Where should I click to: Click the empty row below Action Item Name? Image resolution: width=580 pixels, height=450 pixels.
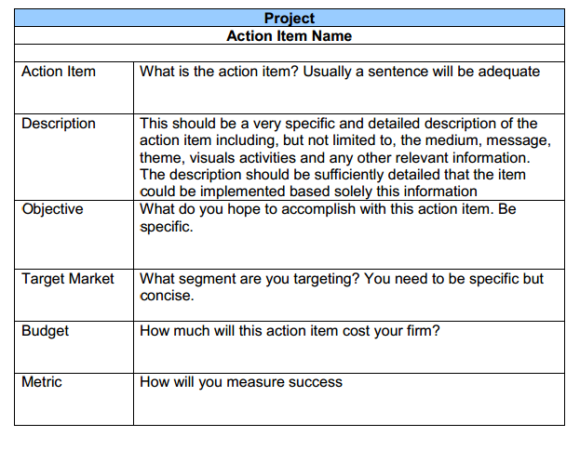[290, 53]
